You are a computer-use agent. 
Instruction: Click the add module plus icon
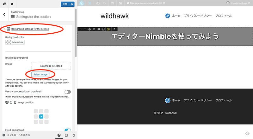[x=82, y=3]
